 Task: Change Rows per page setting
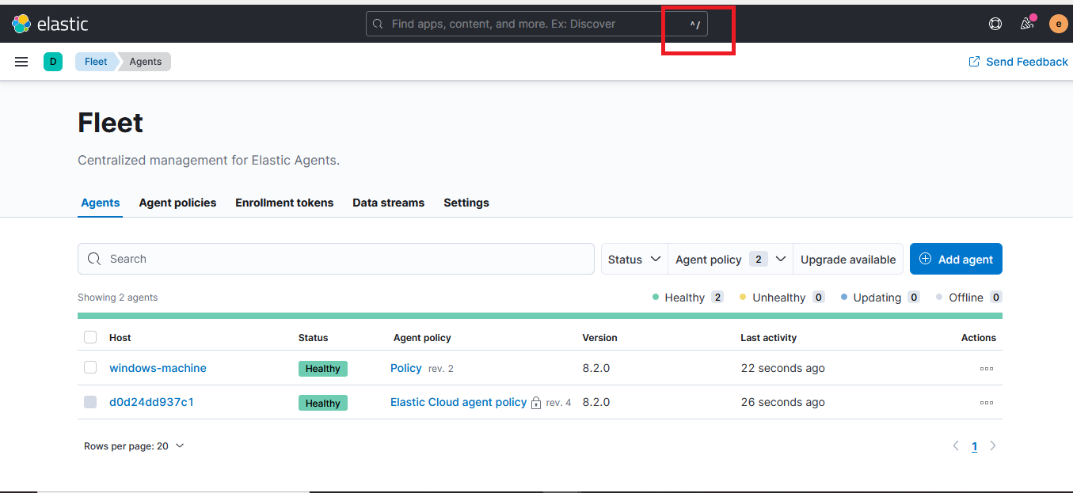(x=134, y=446)
